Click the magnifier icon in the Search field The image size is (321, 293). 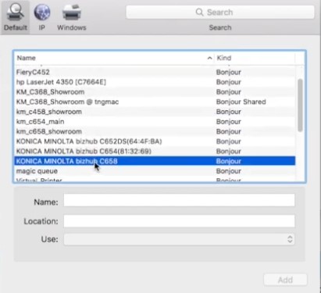coord(199,13)
